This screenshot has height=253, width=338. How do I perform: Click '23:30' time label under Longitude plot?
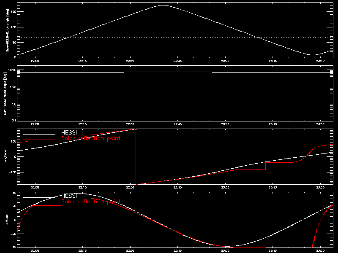tap(320, 187)
